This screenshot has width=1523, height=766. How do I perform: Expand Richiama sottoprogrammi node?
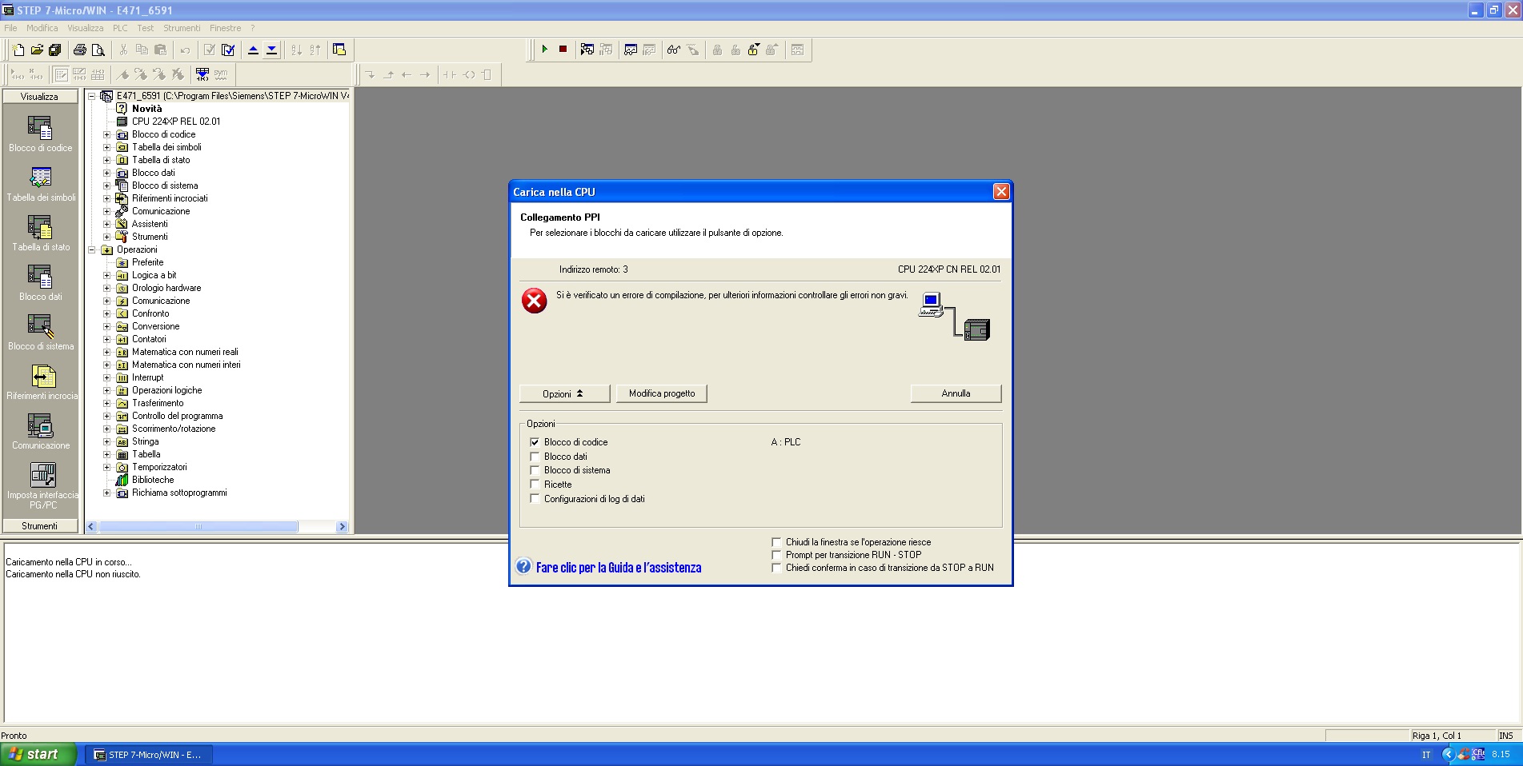[106, 493]
